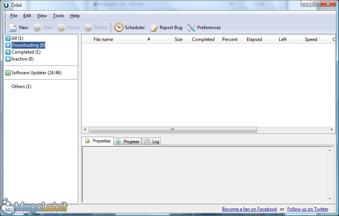The image size is (339, 216).
Task: Sort list by File name column header
Action: tap(103, 39)
